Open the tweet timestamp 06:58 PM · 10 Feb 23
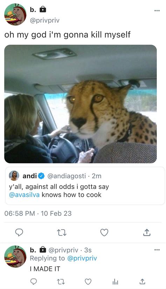The height and width of the screenshot is (289, 166). click(38, 214)
